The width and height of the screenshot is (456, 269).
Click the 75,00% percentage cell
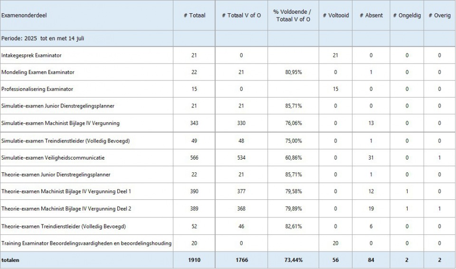pyautogui.click(x=294, y=141)
